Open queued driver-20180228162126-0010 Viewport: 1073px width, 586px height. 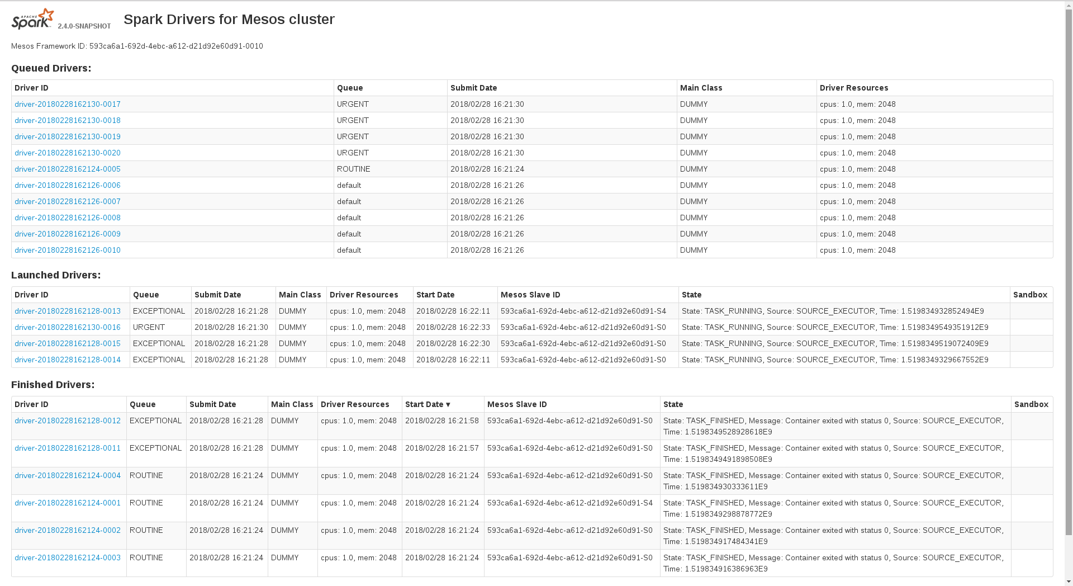click(x=68, y=250)
